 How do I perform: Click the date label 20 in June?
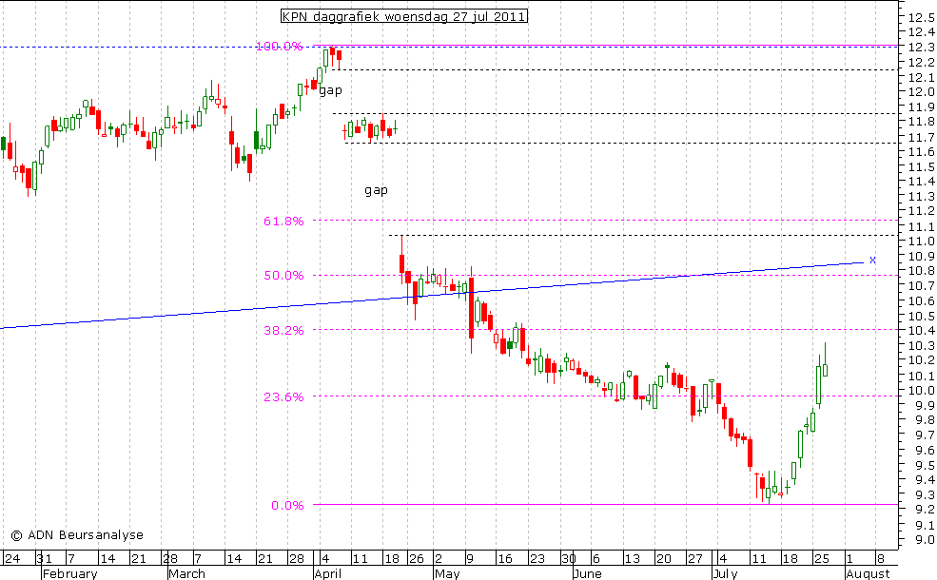pos(663,559)
